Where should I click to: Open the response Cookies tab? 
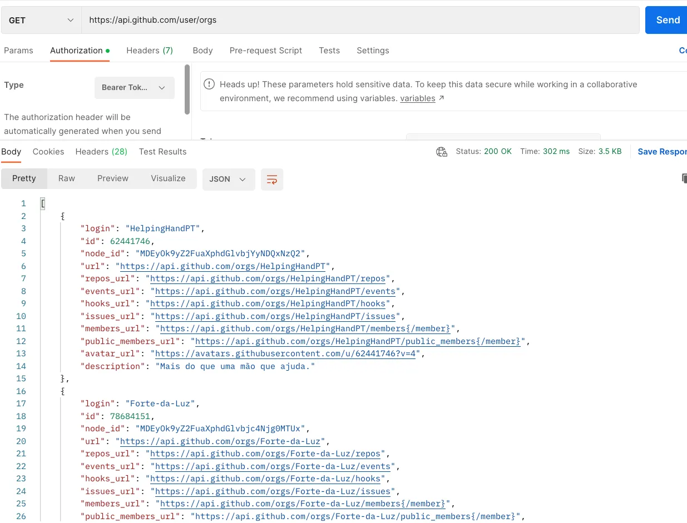[x=48, y=152]
